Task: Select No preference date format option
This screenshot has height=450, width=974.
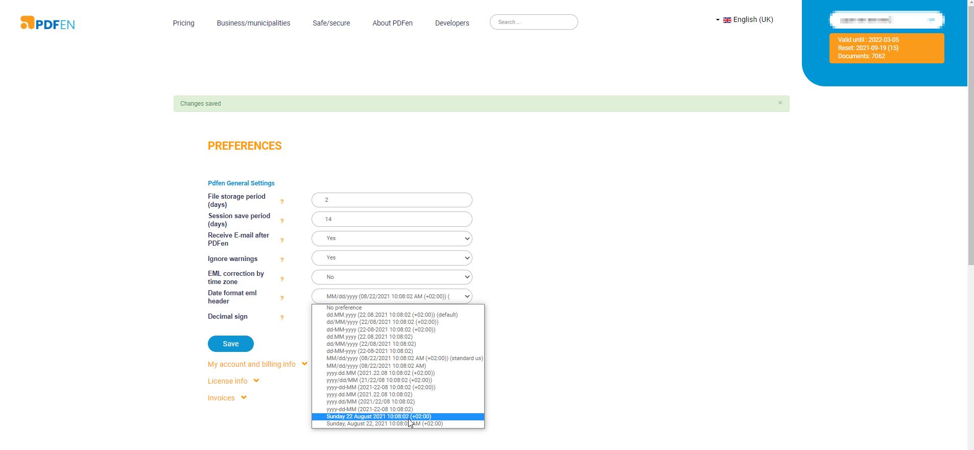Action: coord(398,307)
